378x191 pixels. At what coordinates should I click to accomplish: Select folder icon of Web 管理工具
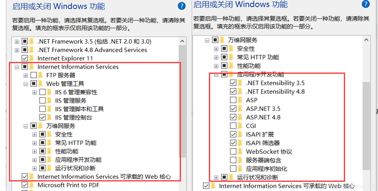[x=41, y=83]
